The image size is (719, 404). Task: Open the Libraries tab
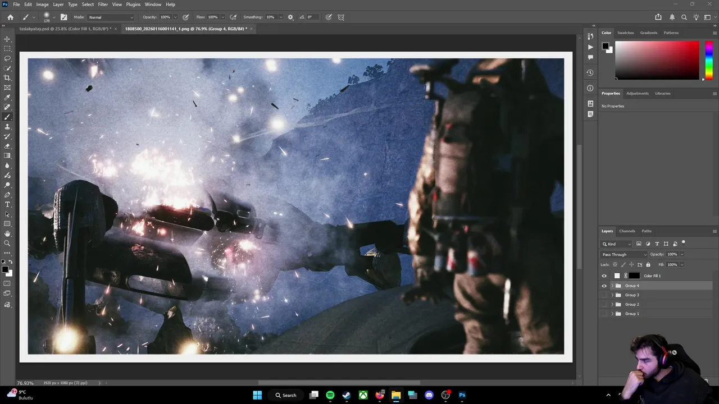point(662,93)
